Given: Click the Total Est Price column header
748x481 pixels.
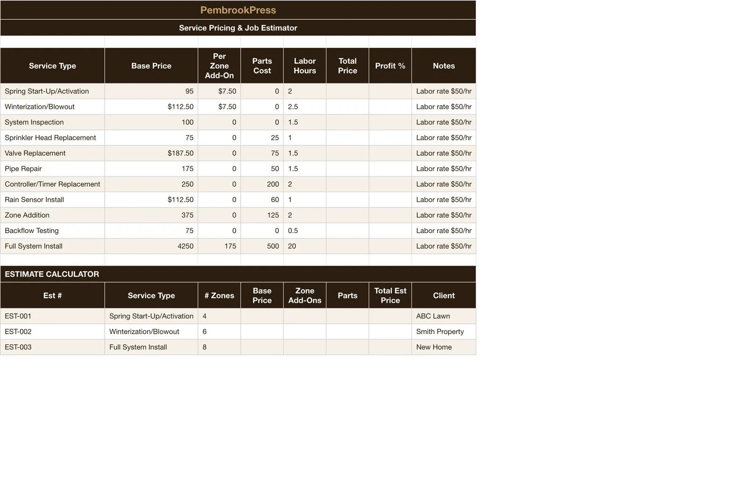Looking at the screenshot, I should click(390, 295).
